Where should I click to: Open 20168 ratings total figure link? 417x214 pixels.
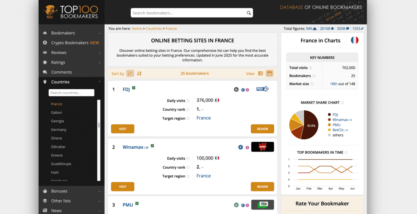[327, 29]
